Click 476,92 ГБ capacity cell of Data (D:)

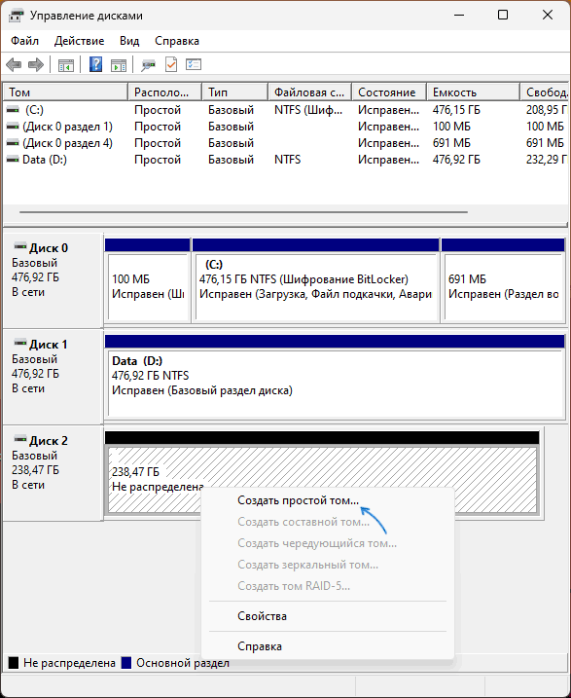[457, 160]
